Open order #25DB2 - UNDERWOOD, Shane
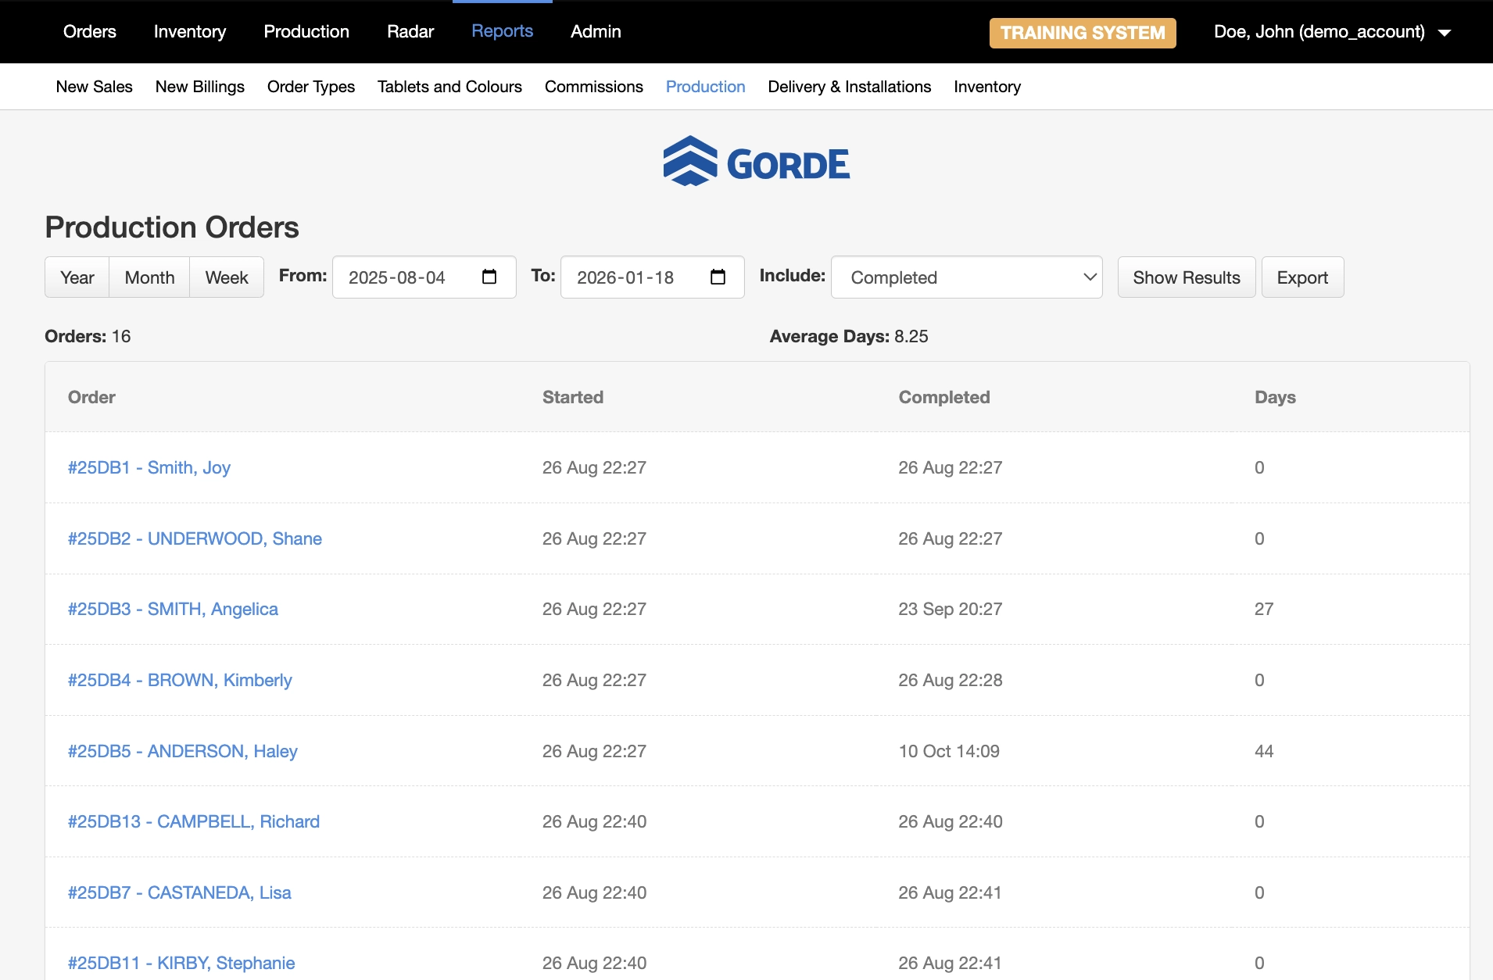 tap(195, 538)
